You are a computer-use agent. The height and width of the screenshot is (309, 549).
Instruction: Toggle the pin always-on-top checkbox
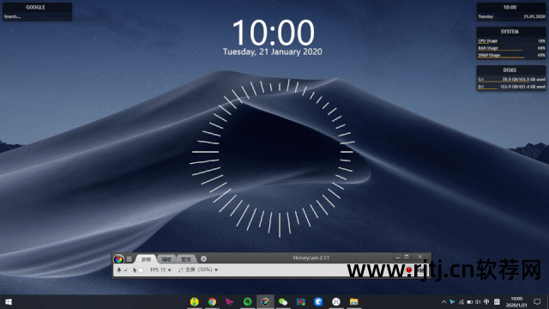click(125, 270)
